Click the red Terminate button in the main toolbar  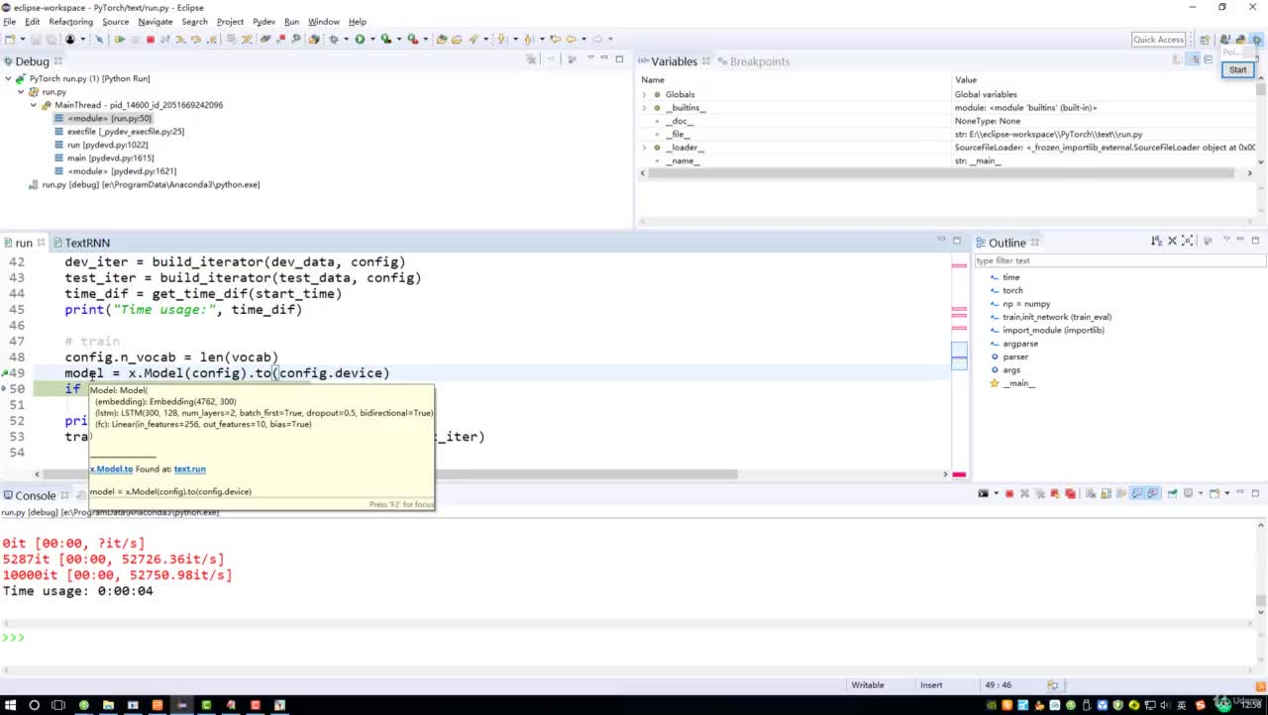click(151, 39)
